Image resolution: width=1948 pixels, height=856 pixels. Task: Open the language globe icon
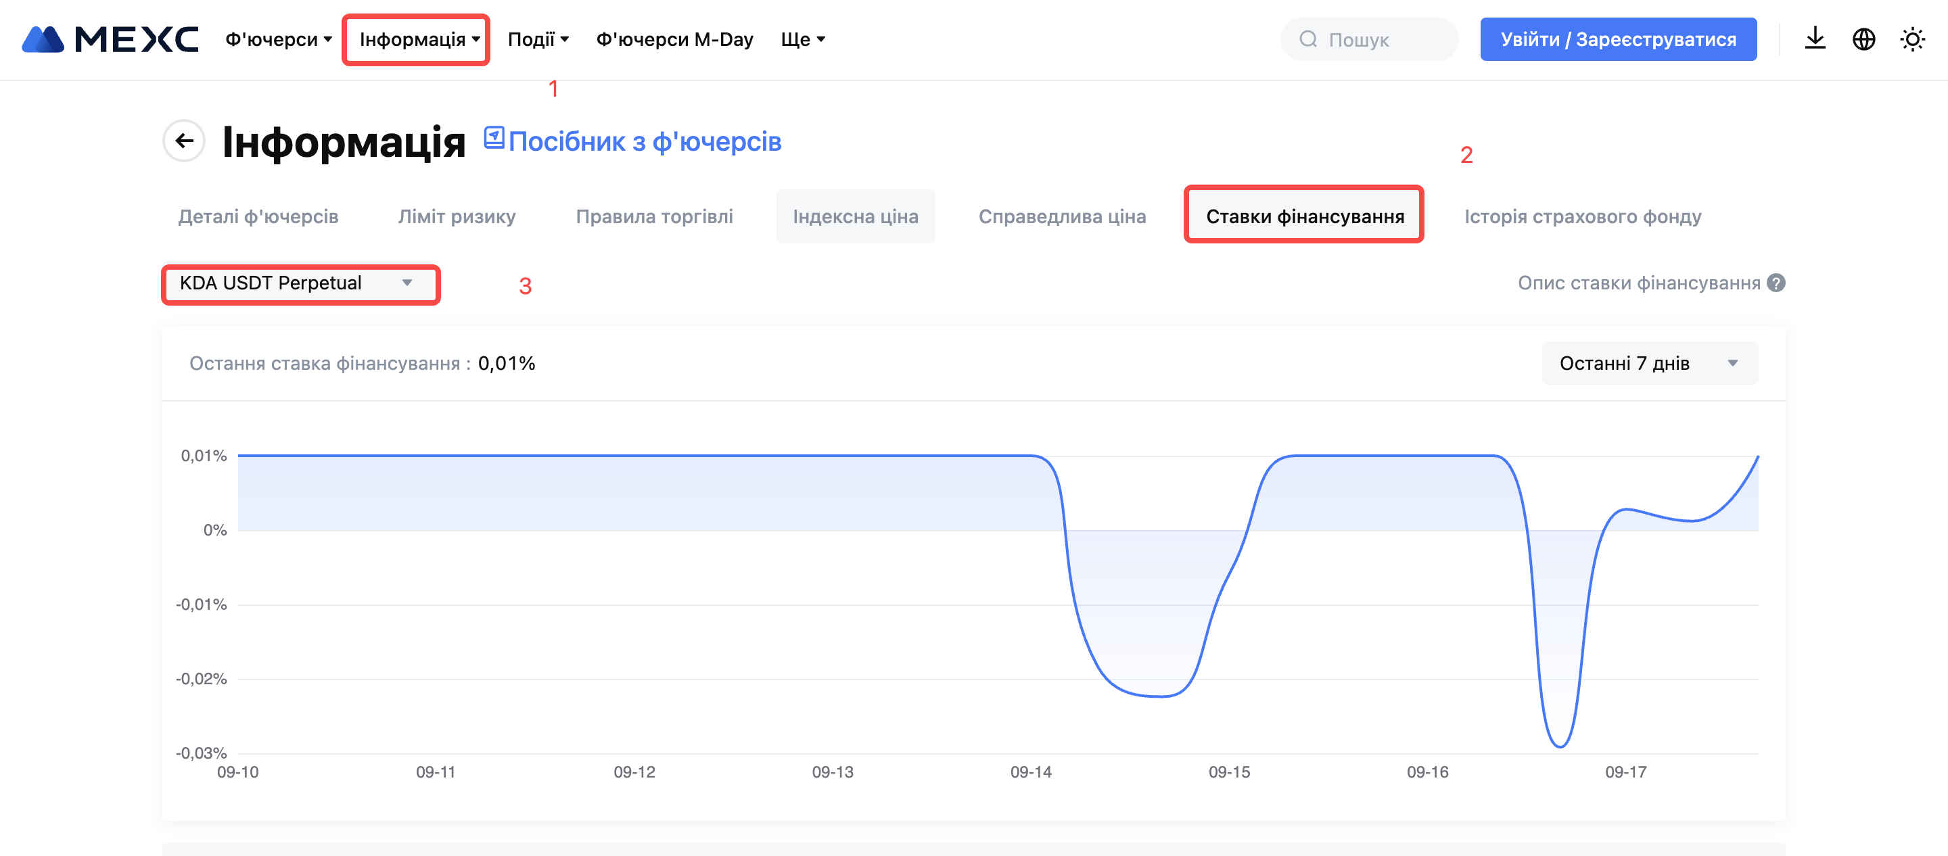click(1863, 39)
